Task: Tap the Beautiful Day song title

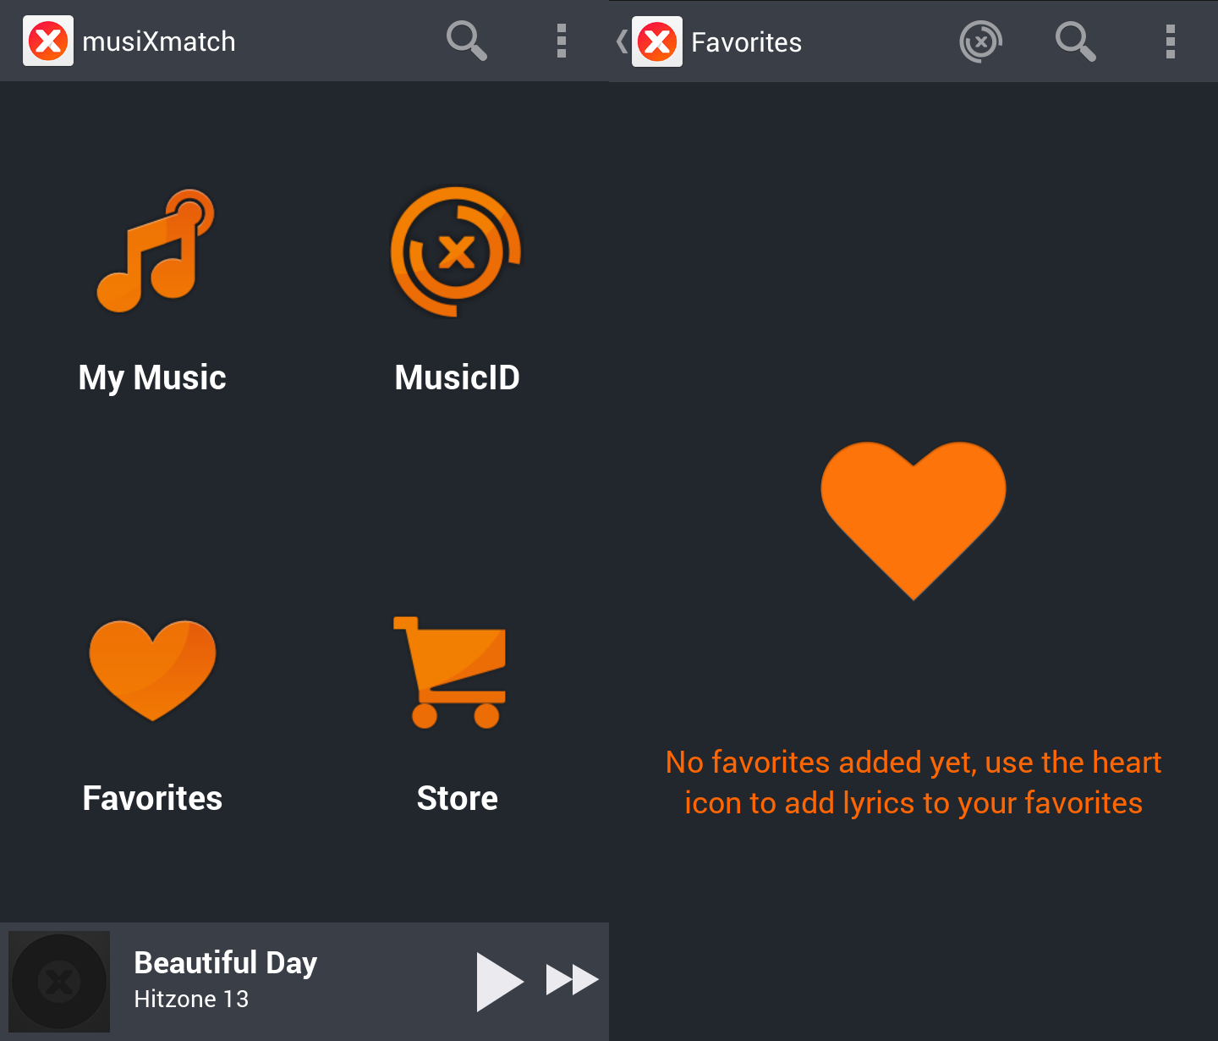Action: [x=226, y=963]
